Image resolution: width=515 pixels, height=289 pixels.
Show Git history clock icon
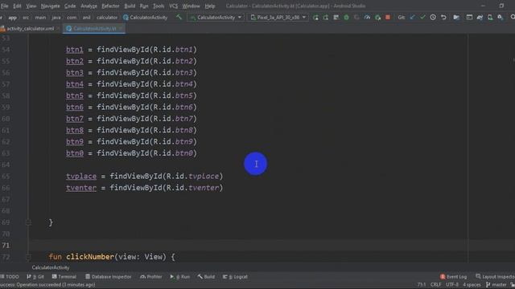(433, 18)
